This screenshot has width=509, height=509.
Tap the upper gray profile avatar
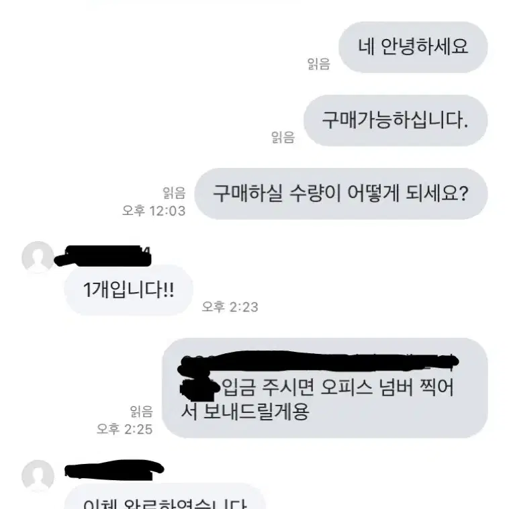(38, 257)
